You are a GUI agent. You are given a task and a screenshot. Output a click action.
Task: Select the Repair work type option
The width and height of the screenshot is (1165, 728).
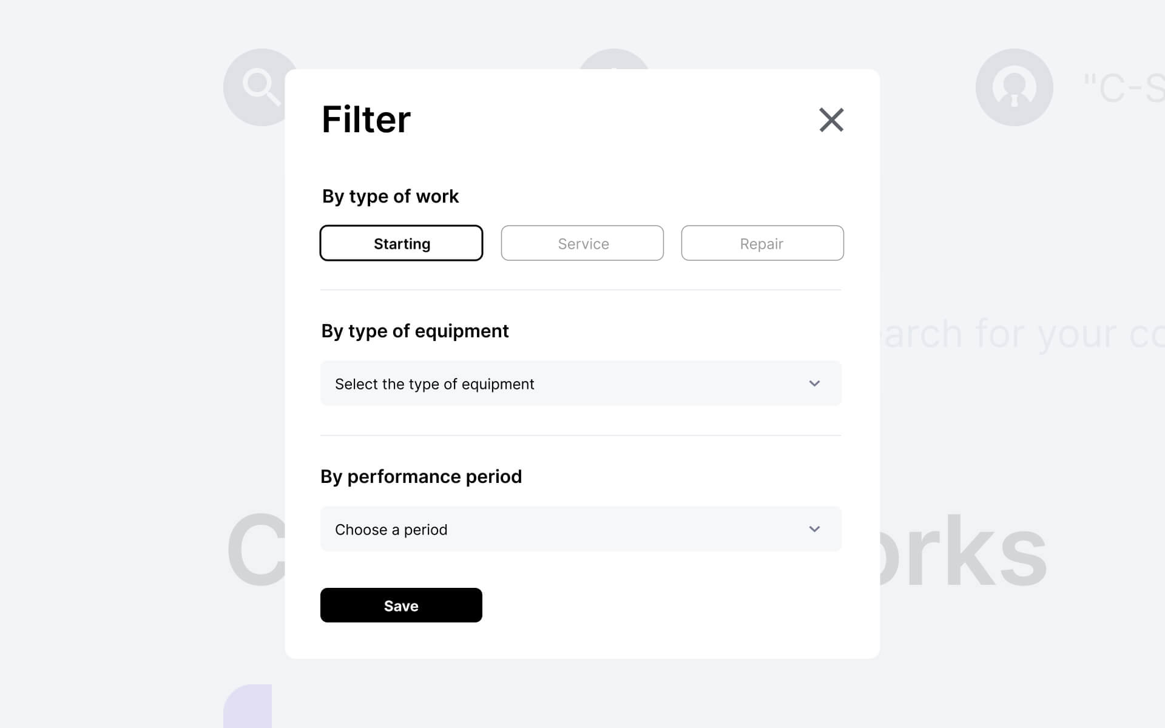762,243
